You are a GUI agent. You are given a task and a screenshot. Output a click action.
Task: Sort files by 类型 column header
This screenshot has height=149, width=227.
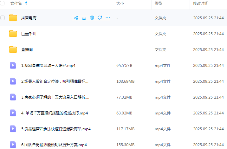click(158, 3)
